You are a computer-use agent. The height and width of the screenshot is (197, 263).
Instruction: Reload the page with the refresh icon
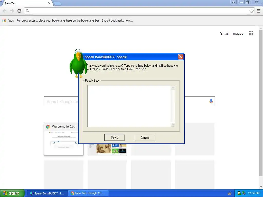click(20, 11)
